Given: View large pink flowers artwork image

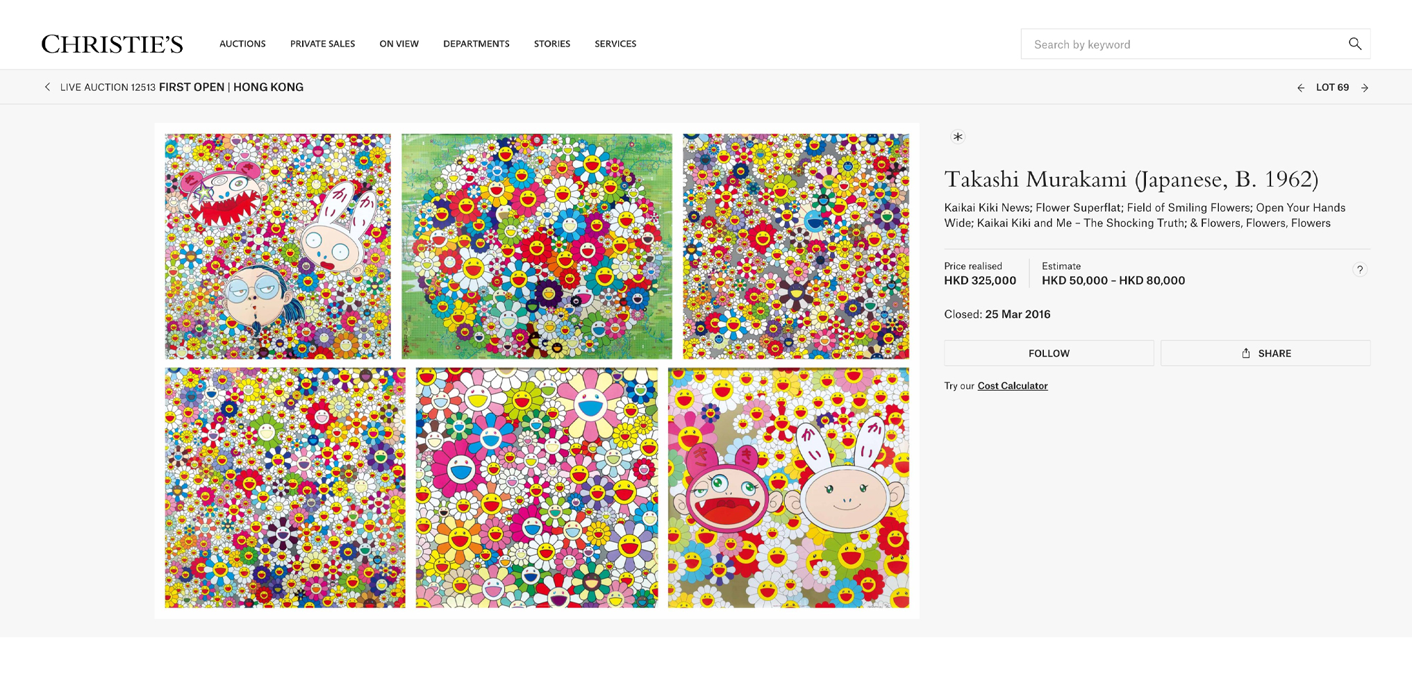Looking at the screenshot, I should (537, 488).
